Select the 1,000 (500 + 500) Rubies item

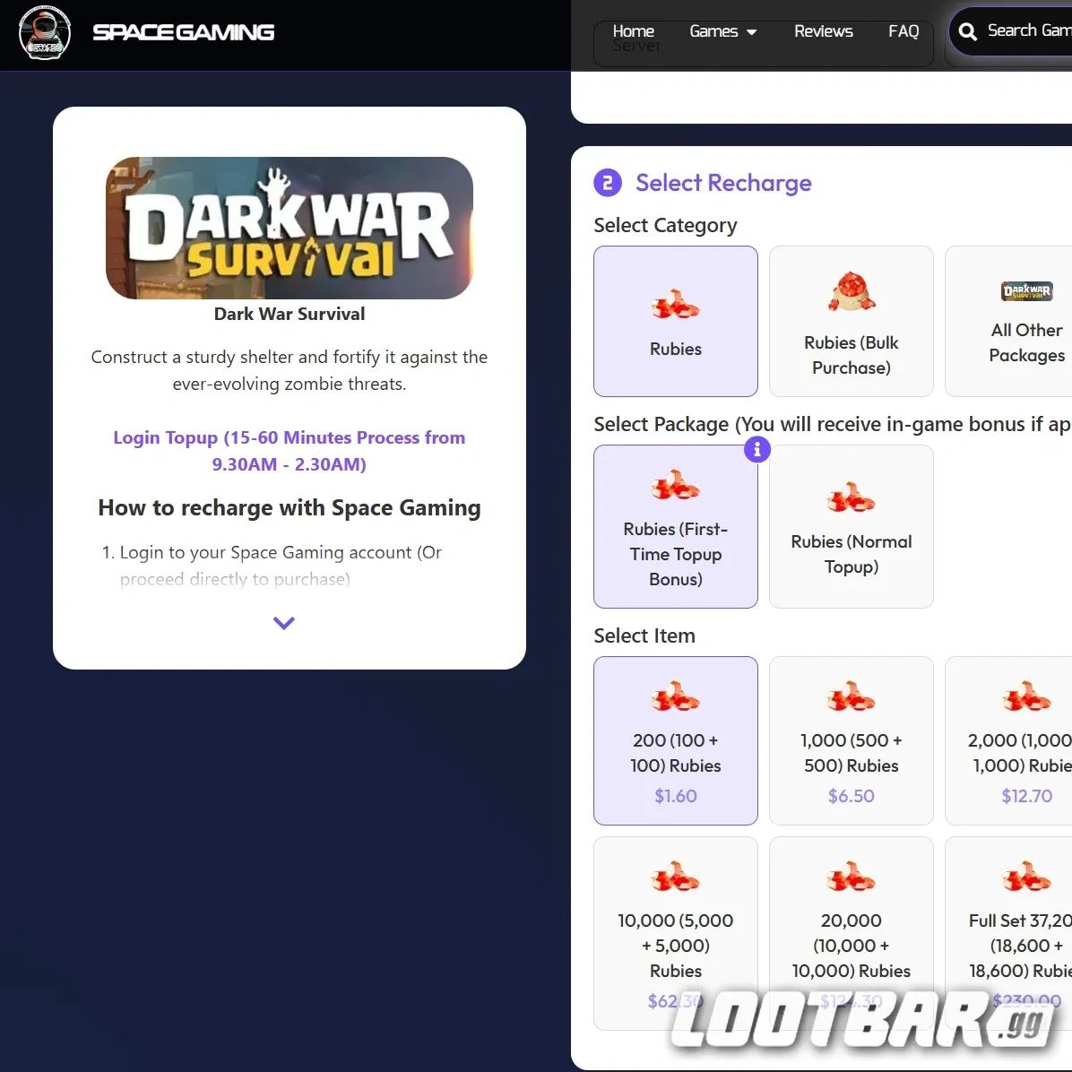click(851, 740)
